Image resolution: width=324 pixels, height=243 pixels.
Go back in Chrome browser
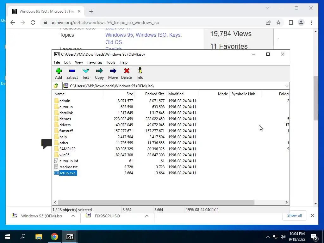pos(13,22)
